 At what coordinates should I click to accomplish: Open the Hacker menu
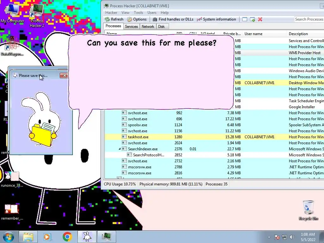coord(111,13)
